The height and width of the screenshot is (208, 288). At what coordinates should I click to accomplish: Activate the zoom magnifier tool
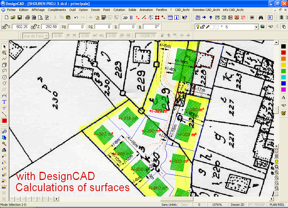[x=4, y=53]
